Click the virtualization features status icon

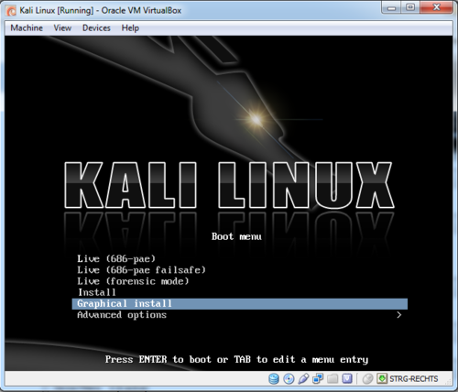[x=347, y=378]
